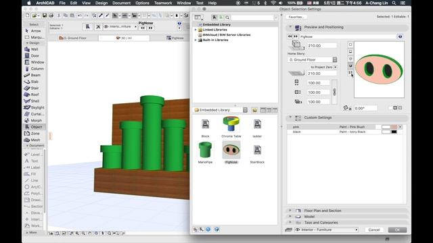Select the Window tool
Screen dimensions: 433x243
pos(34,62)
